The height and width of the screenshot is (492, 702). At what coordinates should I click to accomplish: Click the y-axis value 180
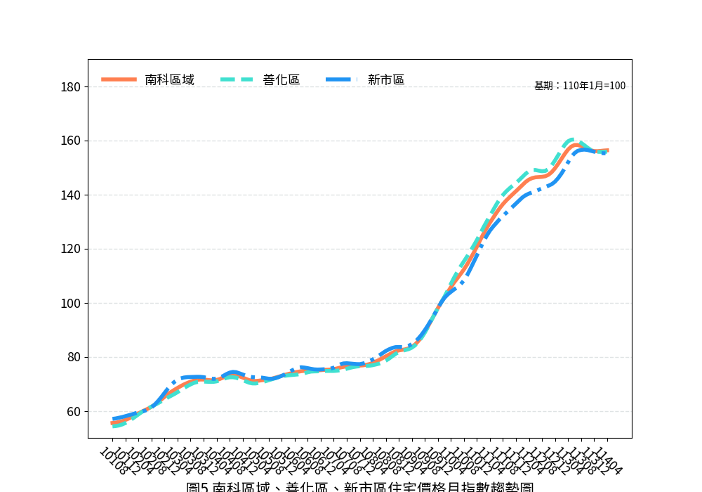click(x=71, y=87)
